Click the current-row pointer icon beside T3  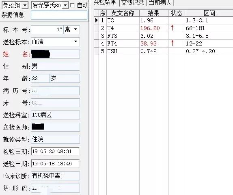click(x=97, y=20)
